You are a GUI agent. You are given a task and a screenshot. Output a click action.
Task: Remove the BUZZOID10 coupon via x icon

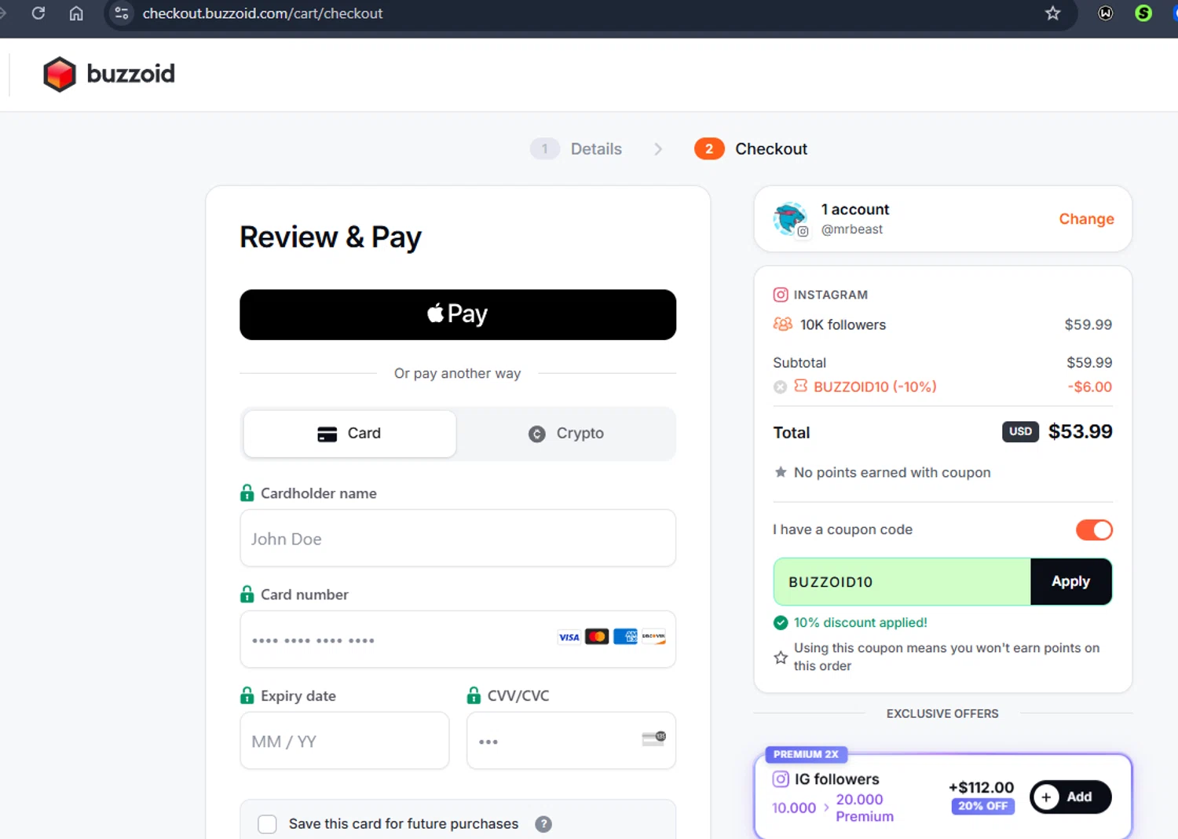pyautogui.click(x=780, y=387)
